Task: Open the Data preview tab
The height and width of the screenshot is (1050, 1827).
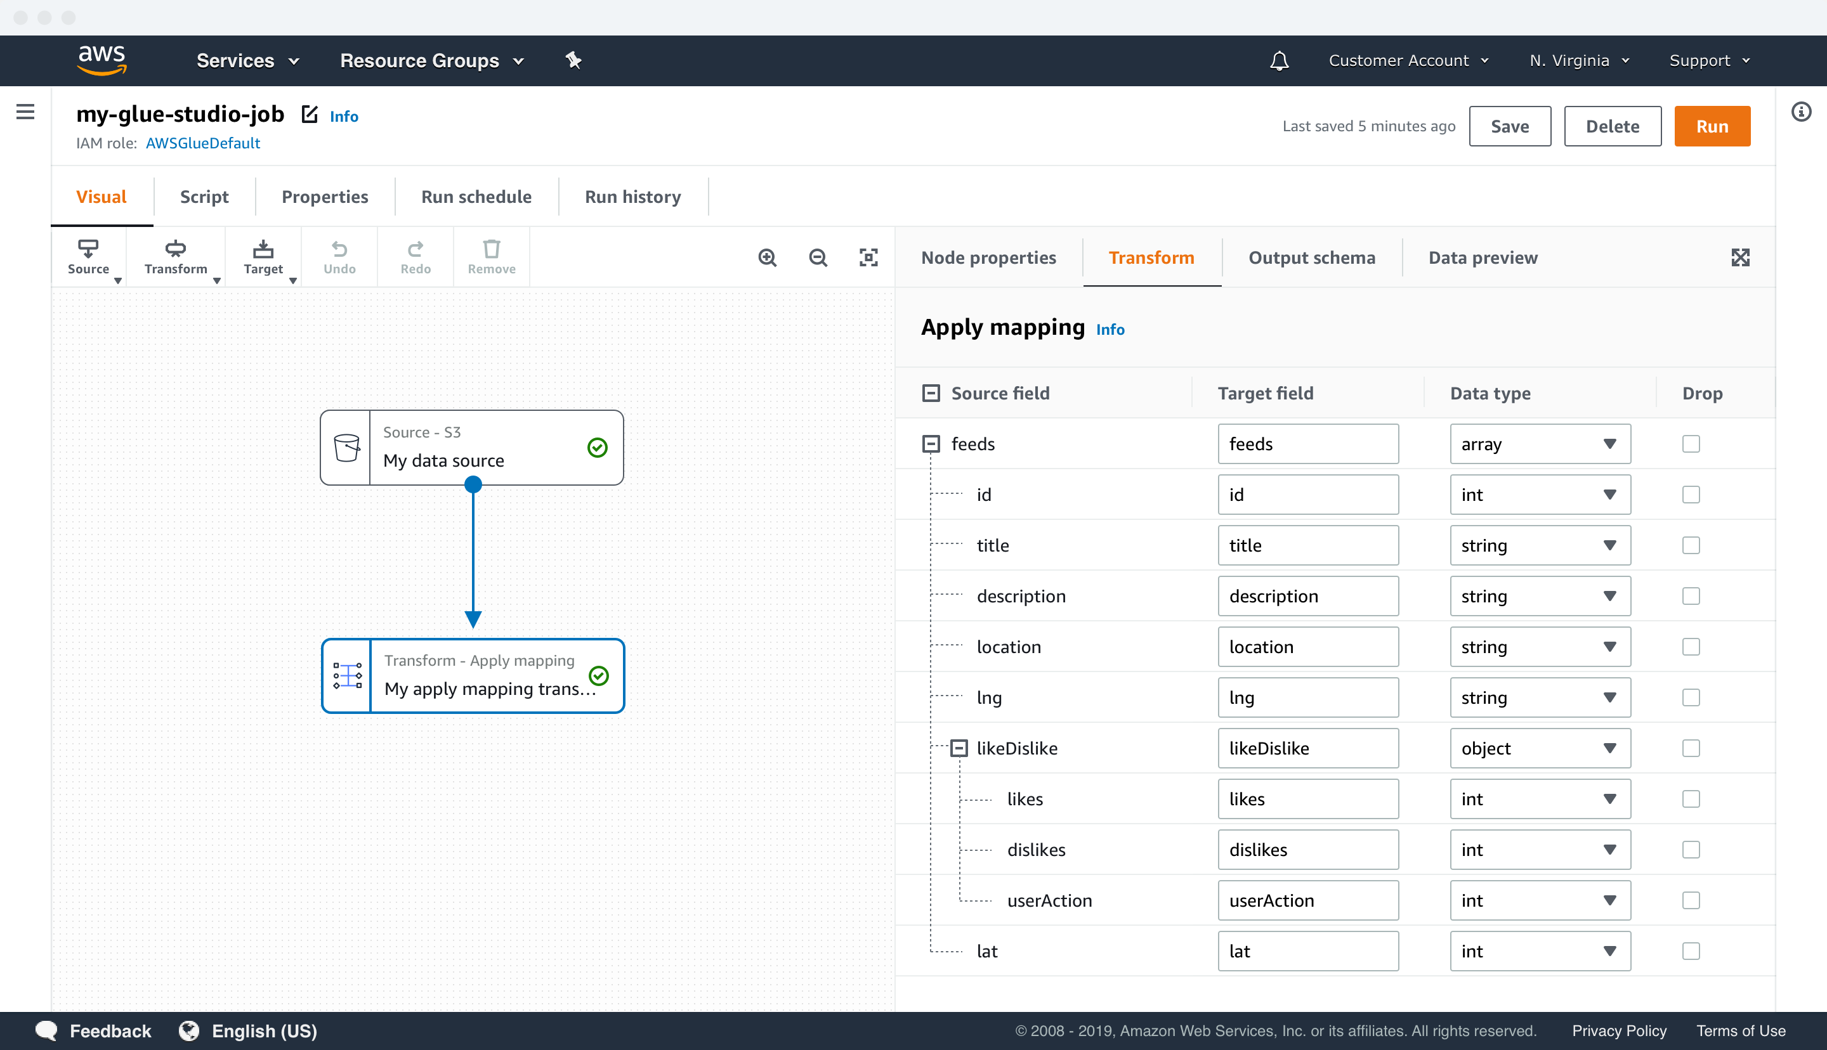Action: coord(1483,257)
